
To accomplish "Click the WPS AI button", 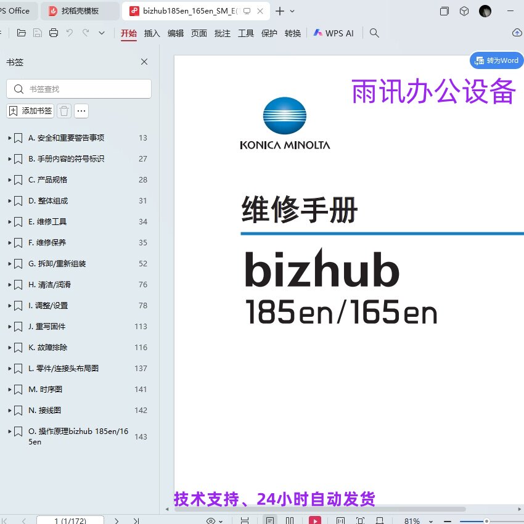I will click(334, 33).
